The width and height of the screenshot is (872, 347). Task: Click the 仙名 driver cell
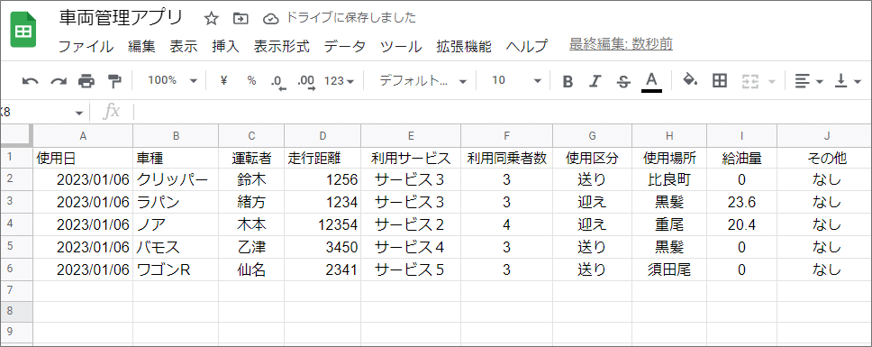click(251, 269)
